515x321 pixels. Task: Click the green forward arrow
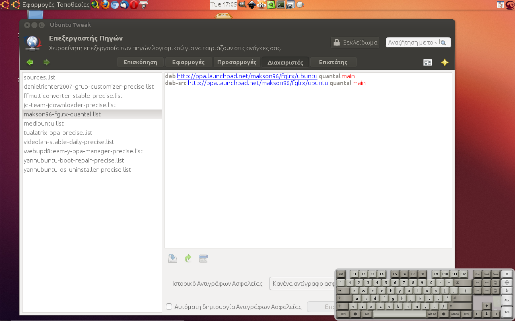coord(47,62)
